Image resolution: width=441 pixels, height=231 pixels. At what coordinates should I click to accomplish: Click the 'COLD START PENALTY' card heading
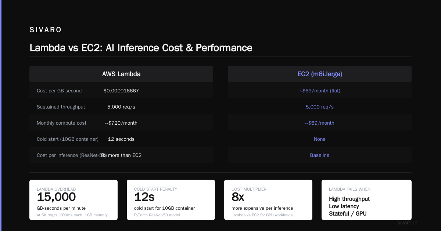tap(155, 189)
